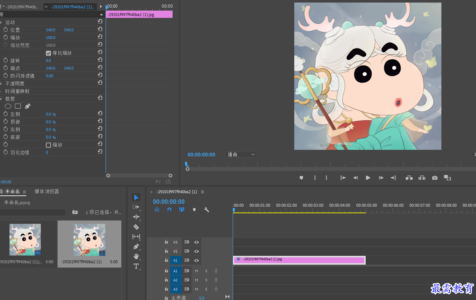This screenshot has height=300, width=476.
Task: Open effect controls clip chevron dropdown
Action: pyautogui.click(x=46, y=7)
